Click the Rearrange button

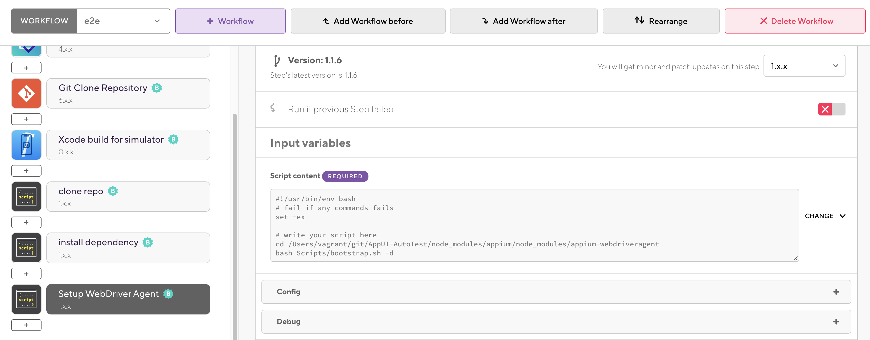click(660, 21)
